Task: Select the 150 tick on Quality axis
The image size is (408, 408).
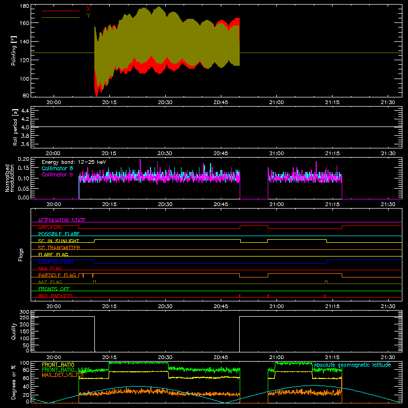Action: click(x=24, y=331)
